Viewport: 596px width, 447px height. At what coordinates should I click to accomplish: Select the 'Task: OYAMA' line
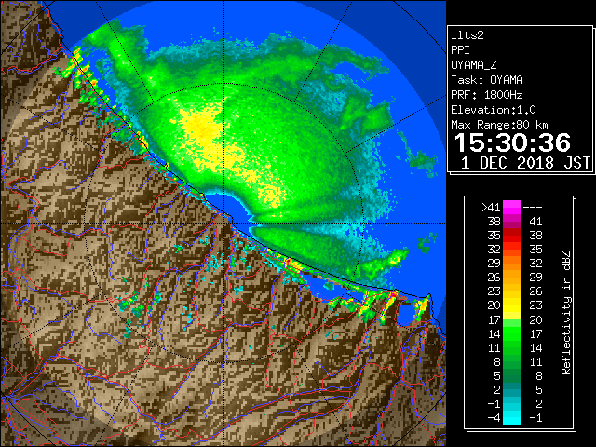click(487, 80)
